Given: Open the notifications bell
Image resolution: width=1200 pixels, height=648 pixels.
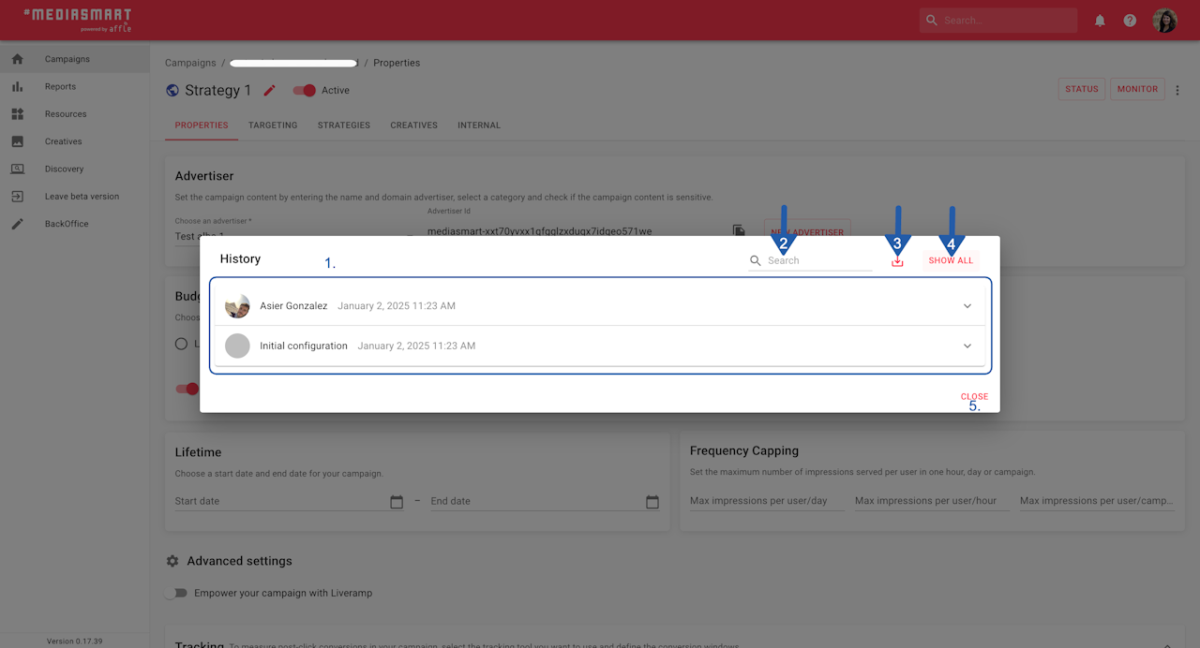Looking at the screenshot, I should (x=1100, y=21).
